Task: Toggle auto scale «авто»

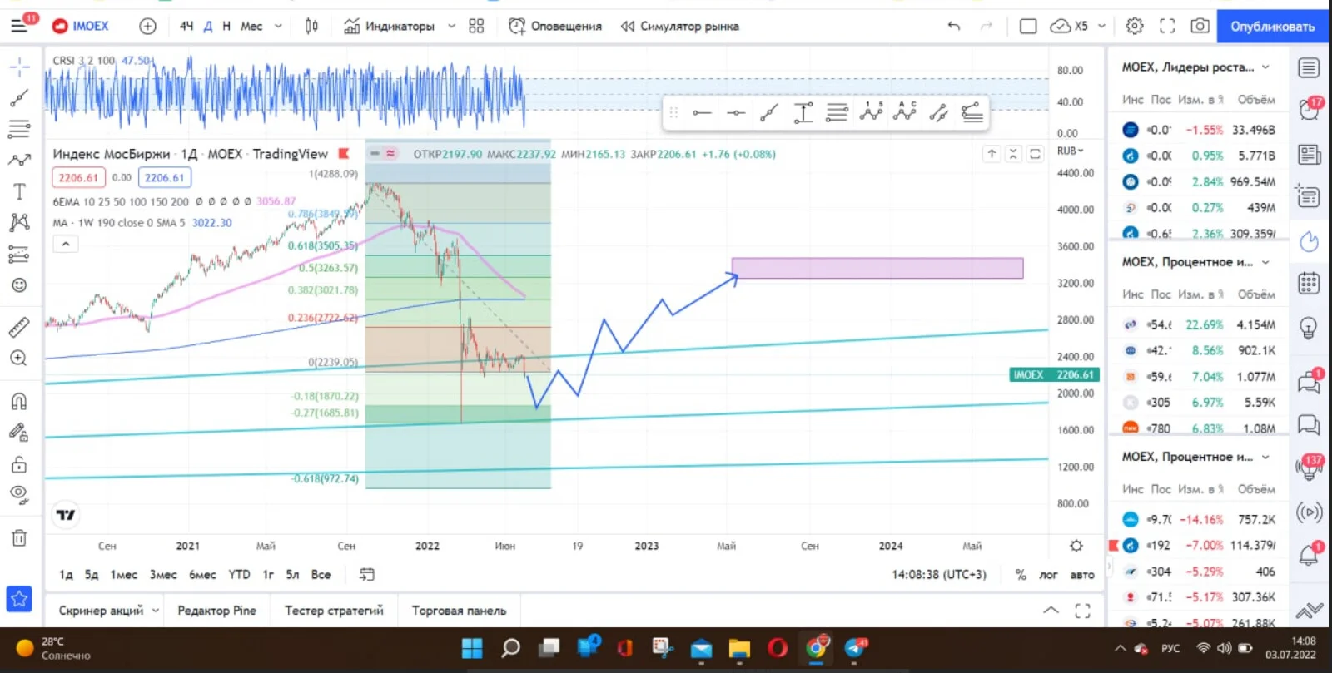Action: [x=1081, y=575]
